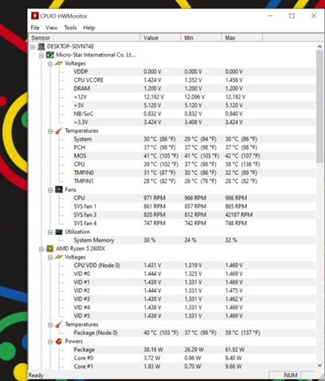
Task: Click the motherboard Voltages lightning icon
Action: pos(59,64)
